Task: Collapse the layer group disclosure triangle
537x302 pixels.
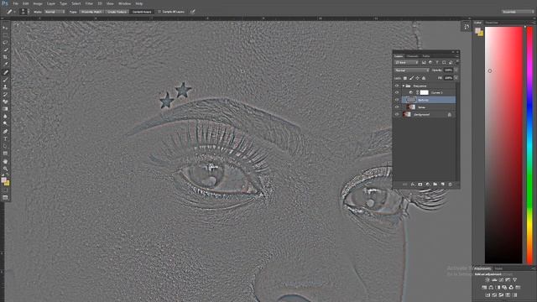Action: tap(404, 86)
